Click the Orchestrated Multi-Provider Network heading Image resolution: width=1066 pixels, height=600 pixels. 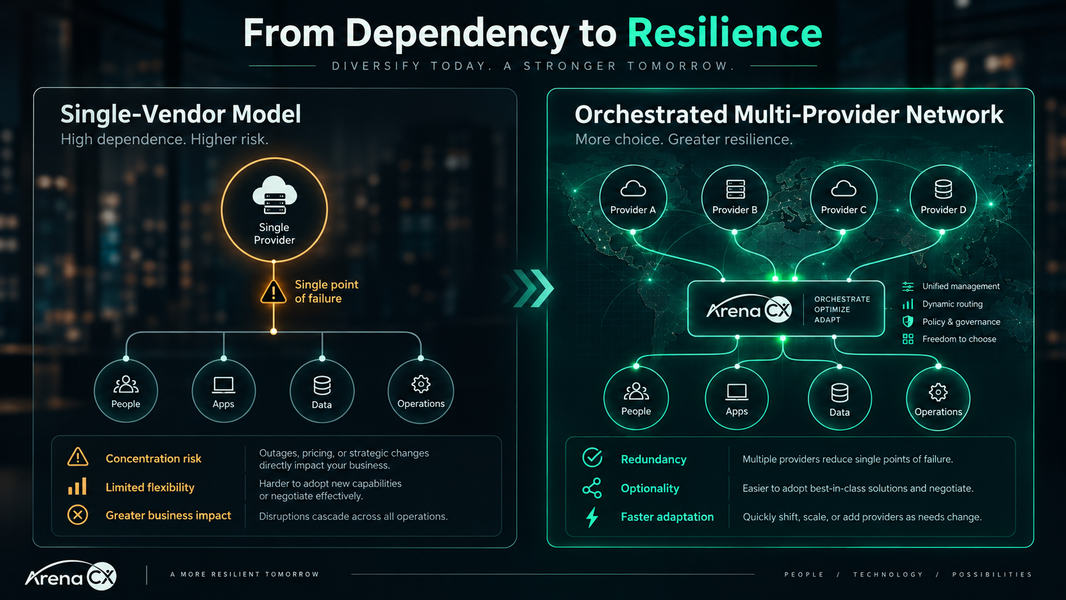[x=789, y=115]
